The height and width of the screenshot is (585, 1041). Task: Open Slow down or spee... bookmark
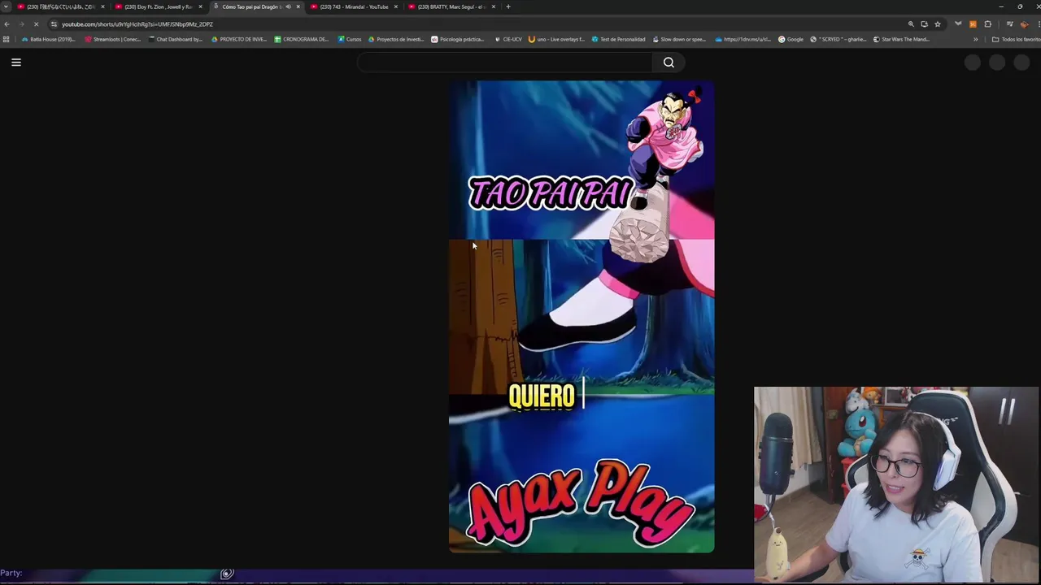click(x=678, y=39)
